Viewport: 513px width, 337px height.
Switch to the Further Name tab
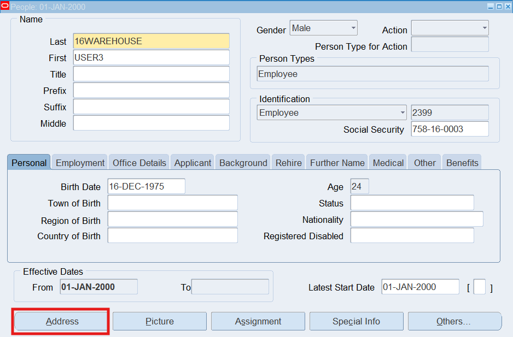coord(337,163)
